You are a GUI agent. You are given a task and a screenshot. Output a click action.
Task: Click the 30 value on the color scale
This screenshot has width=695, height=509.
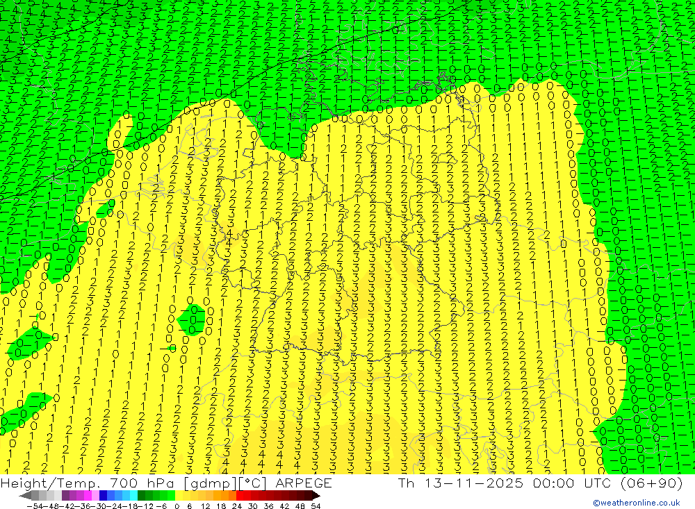click(253, 506)
